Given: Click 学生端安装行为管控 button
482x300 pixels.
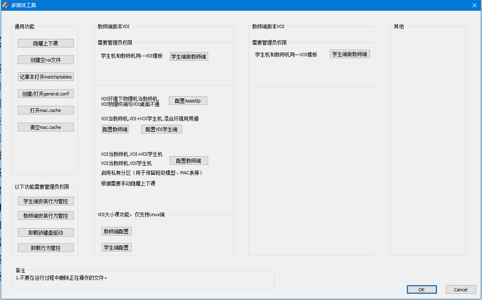Looking at the screenshot, I should point(46,201).
